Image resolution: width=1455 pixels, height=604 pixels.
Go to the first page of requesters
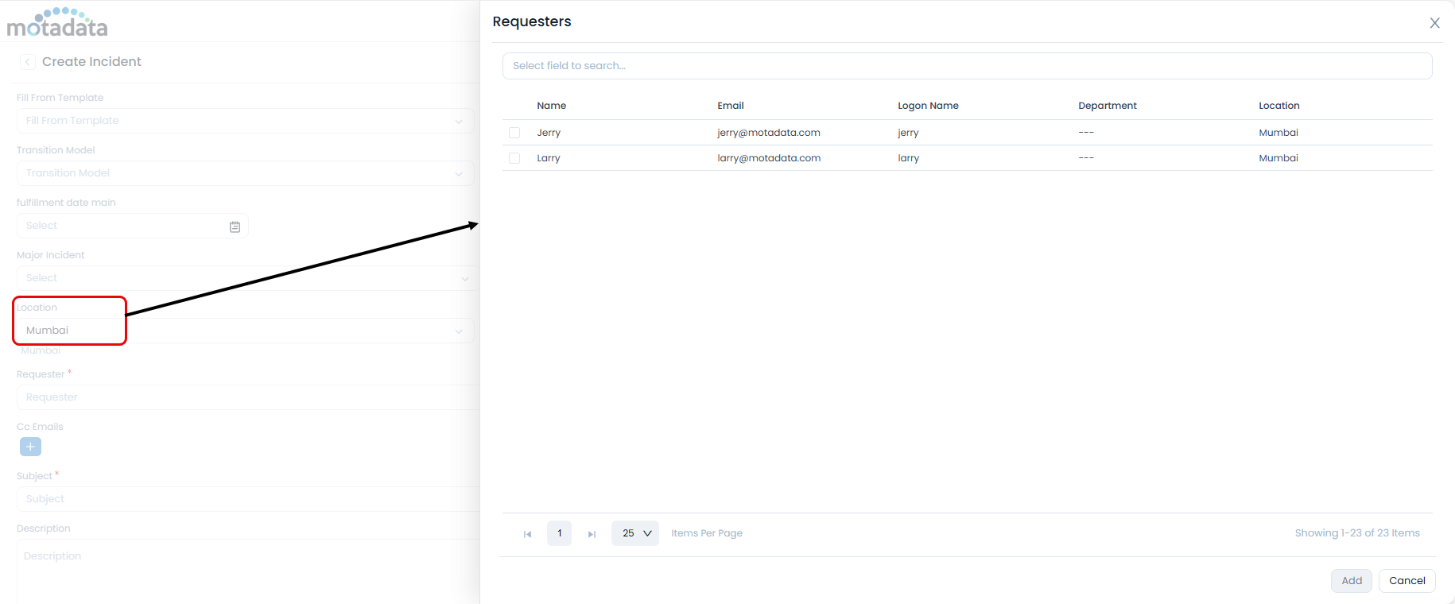click(x=527, y=534)
